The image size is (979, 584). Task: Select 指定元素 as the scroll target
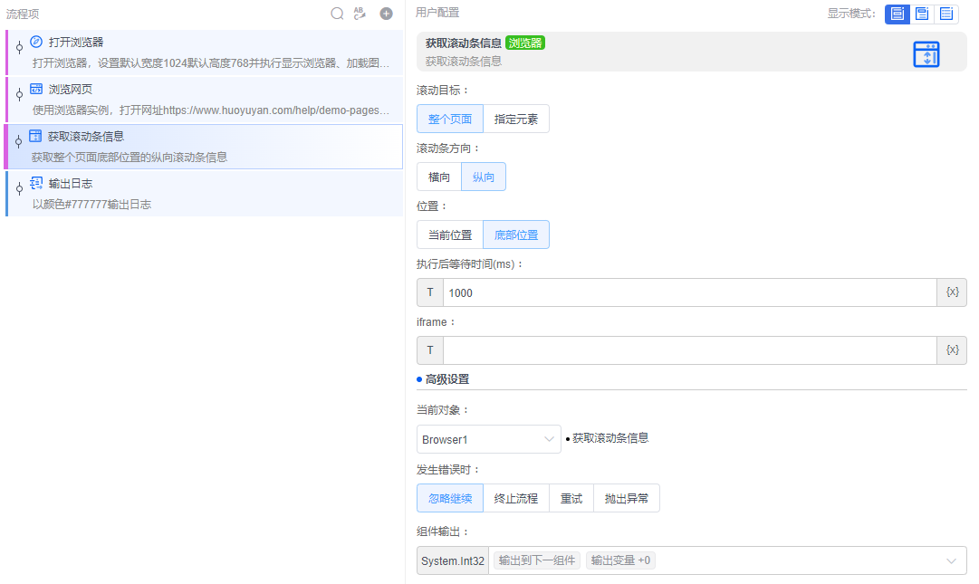pyautogui.click(x=516, y=118)
